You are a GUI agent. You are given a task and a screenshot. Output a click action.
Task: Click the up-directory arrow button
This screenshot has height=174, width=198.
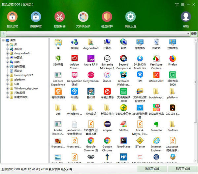[x=3, y=34]
